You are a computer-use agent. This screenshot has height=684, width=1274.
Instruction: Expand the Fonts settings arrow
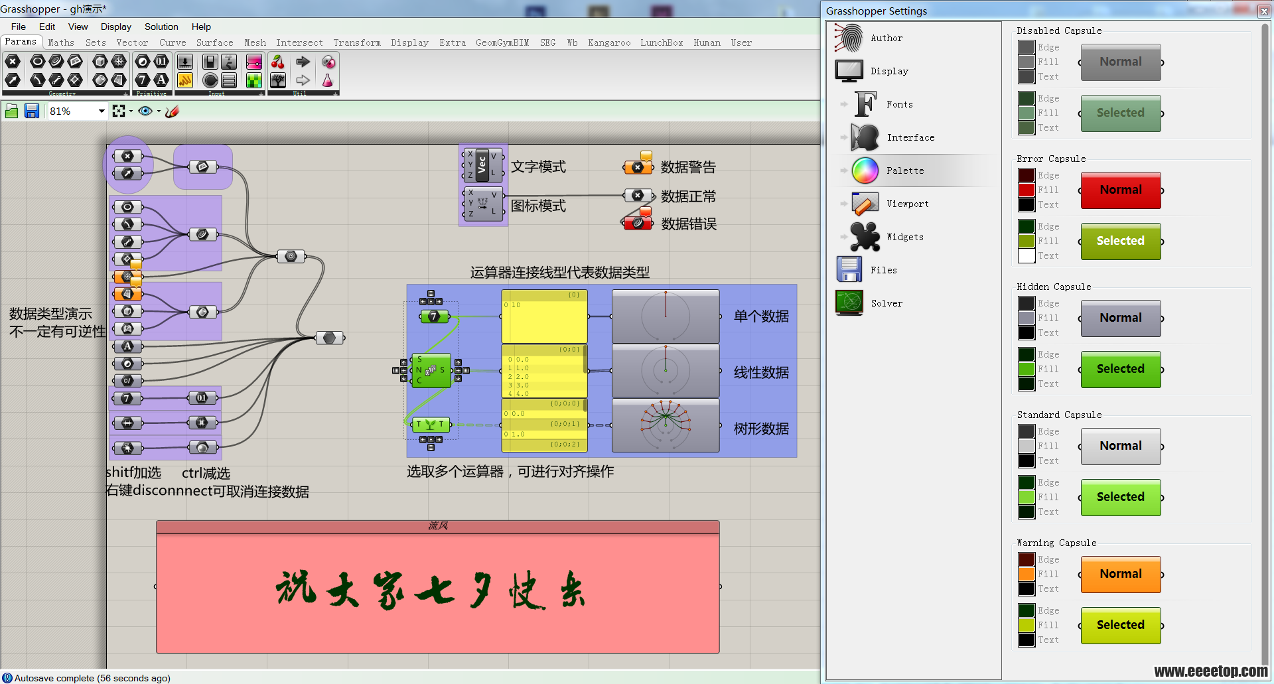point(844,104)
